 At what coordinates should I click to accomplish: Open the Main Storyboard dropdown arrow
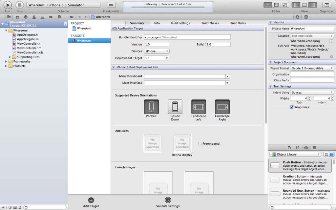(228, 76)
